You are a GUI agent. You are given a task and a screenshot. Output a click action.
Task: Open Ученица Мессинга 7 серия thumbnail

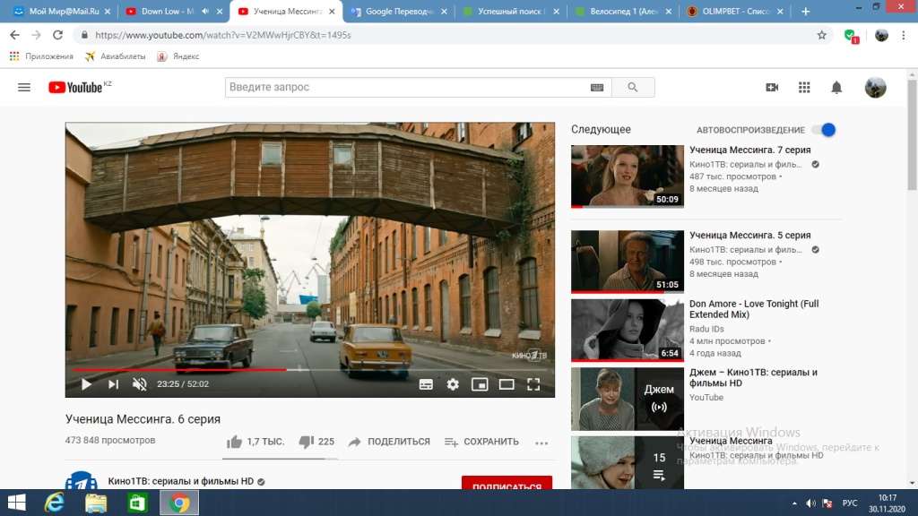coord(628,176)
